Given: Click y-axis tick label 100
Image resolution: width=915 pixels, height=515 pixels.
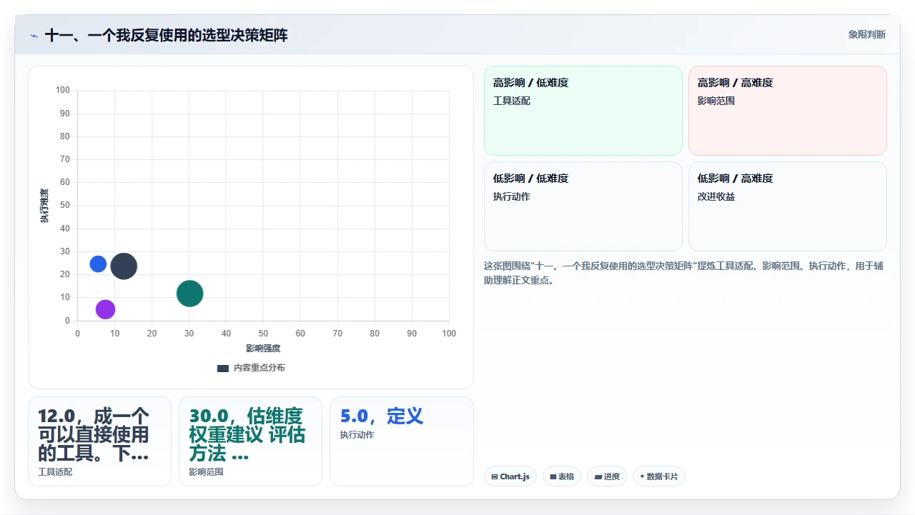Looking at the screenshot, I should click(63, 90).
